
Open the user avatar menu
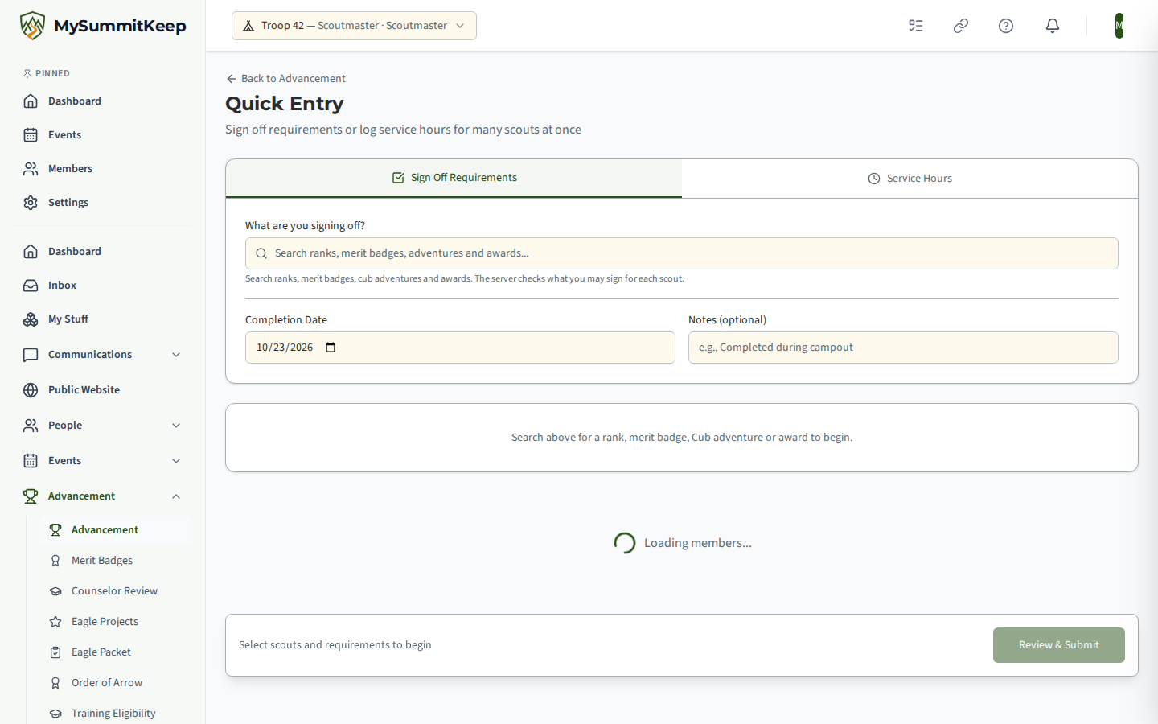coord(1119,26)
